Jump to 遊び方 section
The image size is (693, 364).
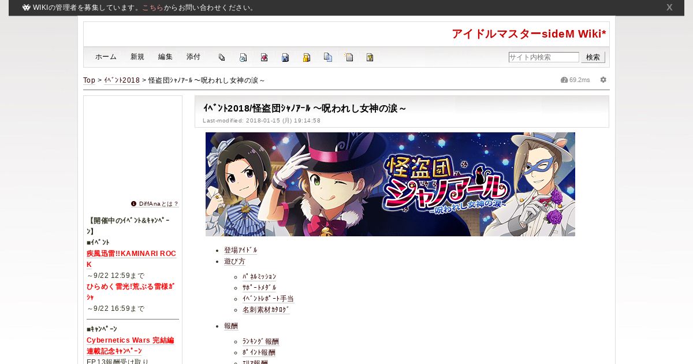[234, 261]
